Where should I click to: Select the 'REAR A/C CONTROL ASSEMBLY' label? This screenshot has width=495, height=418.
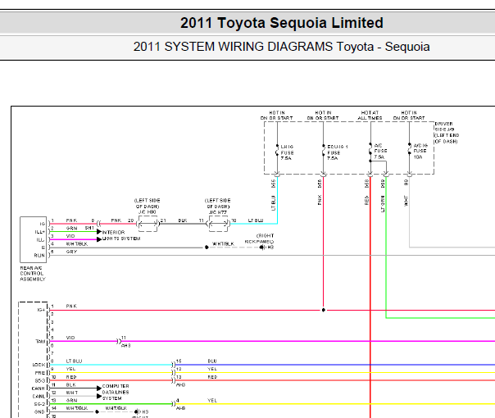(33, 274)
